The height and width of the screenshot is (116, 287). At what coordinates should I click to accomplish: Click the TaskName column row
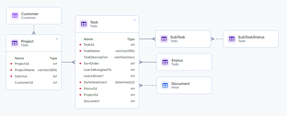107,51
